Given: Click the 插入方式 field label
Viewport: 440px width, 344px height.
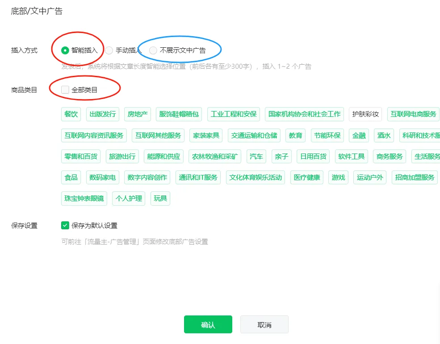Looking at the screenshot, I should click(24, 50).
